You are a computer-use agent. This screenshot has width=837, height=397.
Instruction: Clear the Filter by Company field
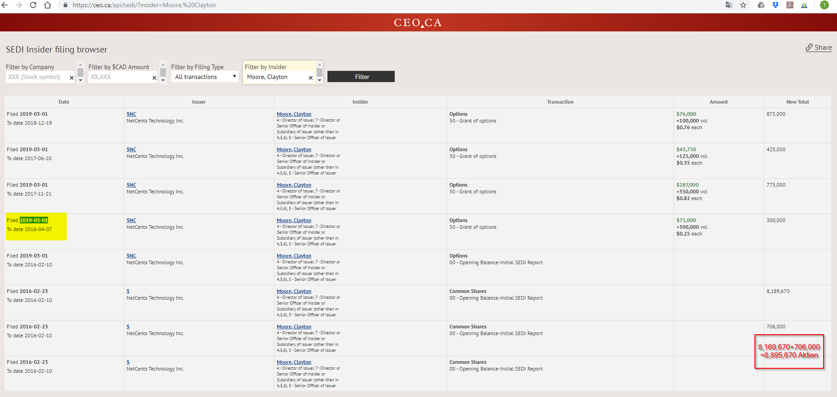[71, 78]
